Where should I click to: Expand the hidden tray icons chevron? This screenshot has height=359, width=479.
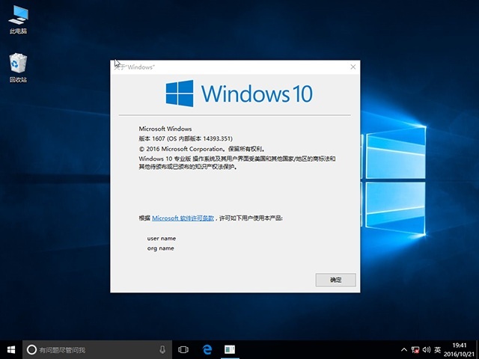(x=403, y=349)
